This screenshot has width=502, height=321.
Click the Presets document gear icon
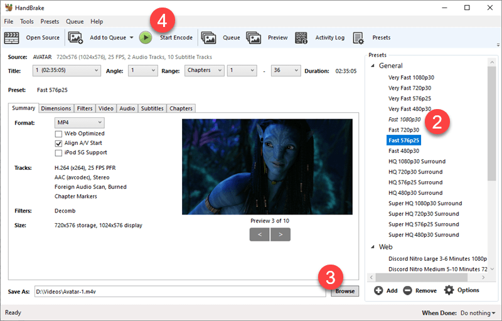coord(358,38)
